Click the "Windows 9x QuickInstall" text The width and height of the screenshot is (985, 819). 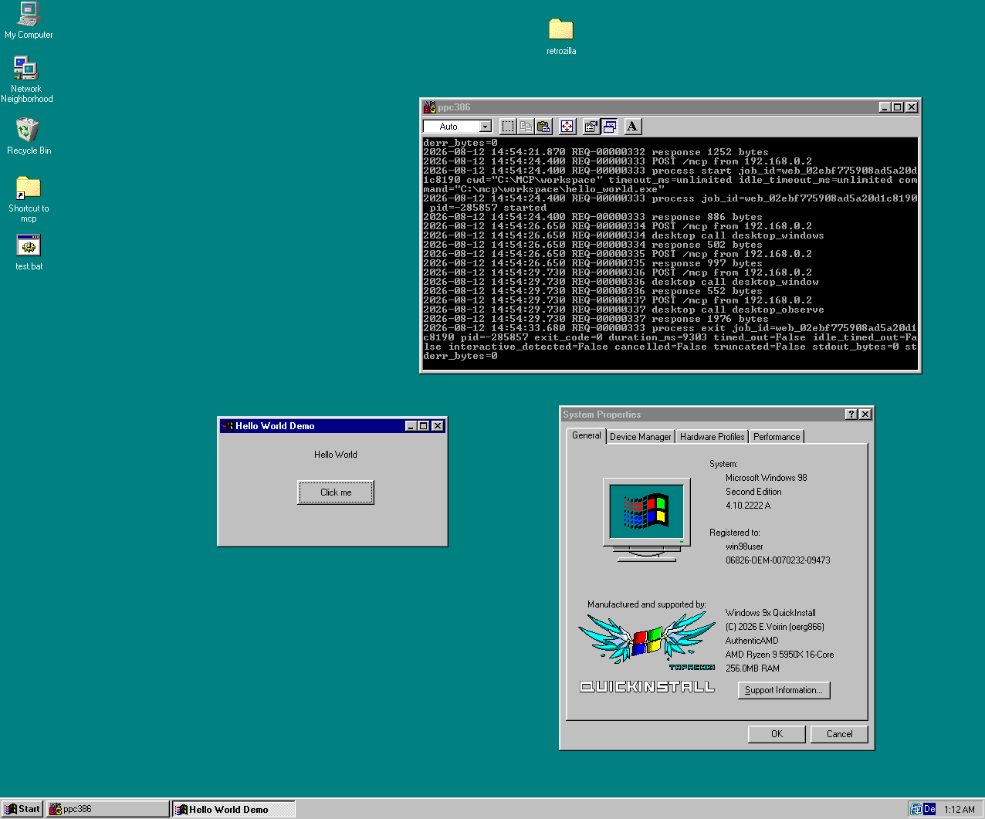pyautogui.click(x=770, y=613)
